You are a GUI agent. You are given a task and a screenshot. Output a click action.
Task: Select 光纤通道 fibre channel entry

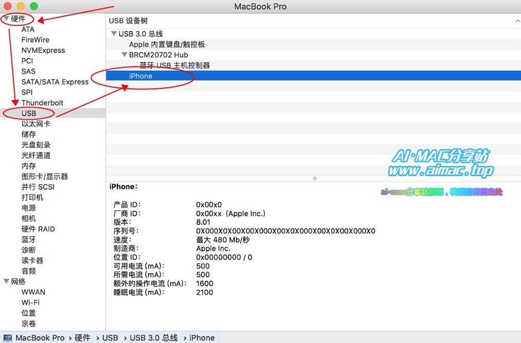pyautogui.click(x=36, y=155)
